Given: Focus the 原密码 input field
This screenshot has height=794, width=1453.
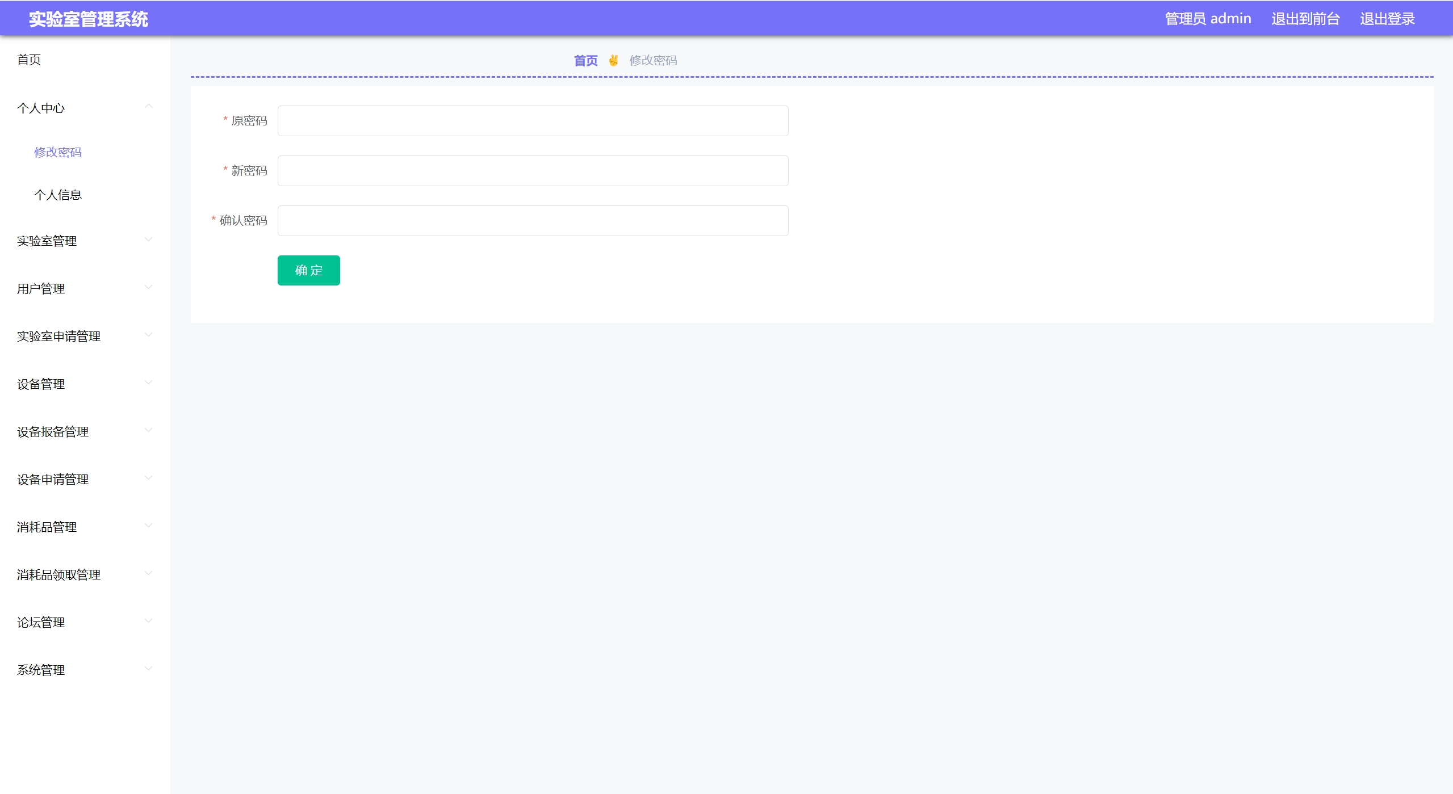Looking at the screenshot, I should 533,121.
